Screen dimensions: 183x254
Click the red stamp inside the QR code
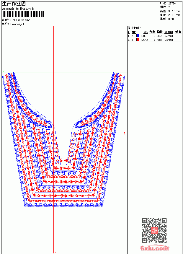(x=154, y=230)
